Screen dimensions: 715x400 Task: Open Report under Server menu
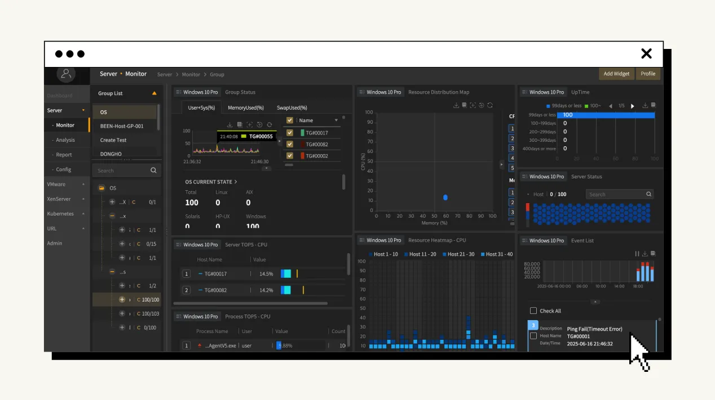click(64, 155)
